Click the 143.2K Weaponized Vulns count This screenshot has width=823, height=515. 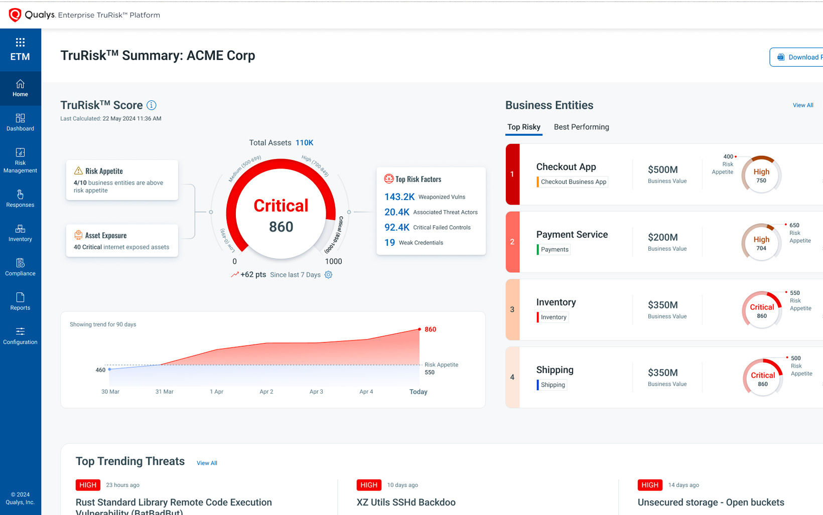tap(399, 197)
